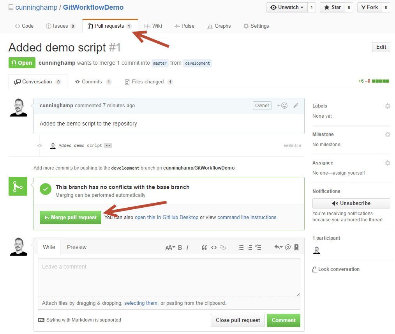Open the Labels gear menu
The image size is (395, 334).
(388, 106)
